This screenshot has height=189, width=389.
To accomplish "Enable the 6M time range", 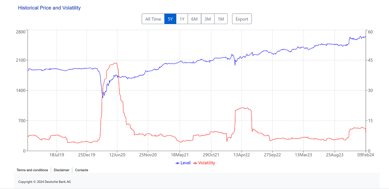I will coord(194,19).
